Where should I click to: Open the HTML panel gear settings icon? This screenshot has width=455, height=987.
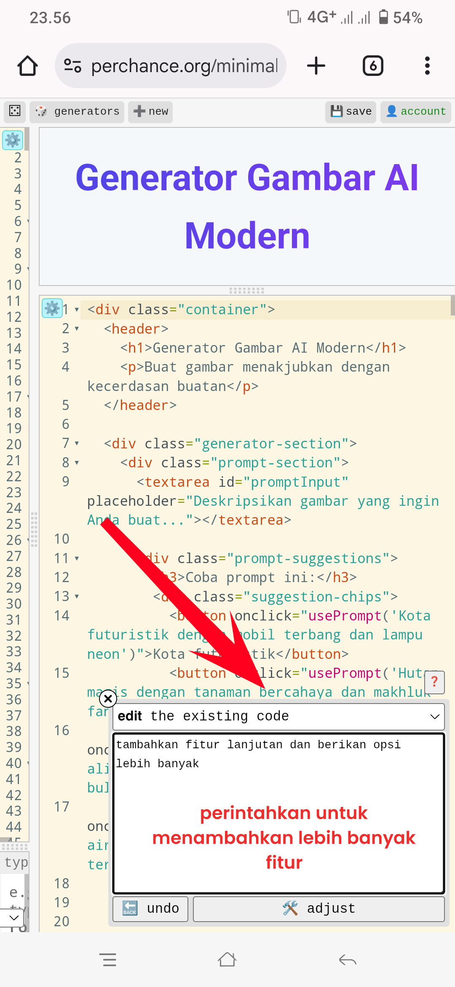click(x=52, y=308)
